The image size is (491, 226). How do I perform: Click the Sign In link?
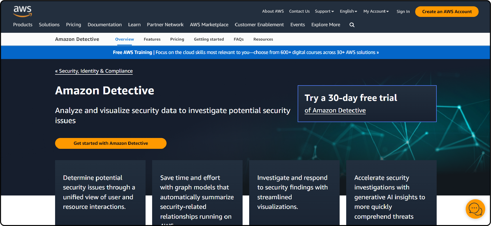403,12
